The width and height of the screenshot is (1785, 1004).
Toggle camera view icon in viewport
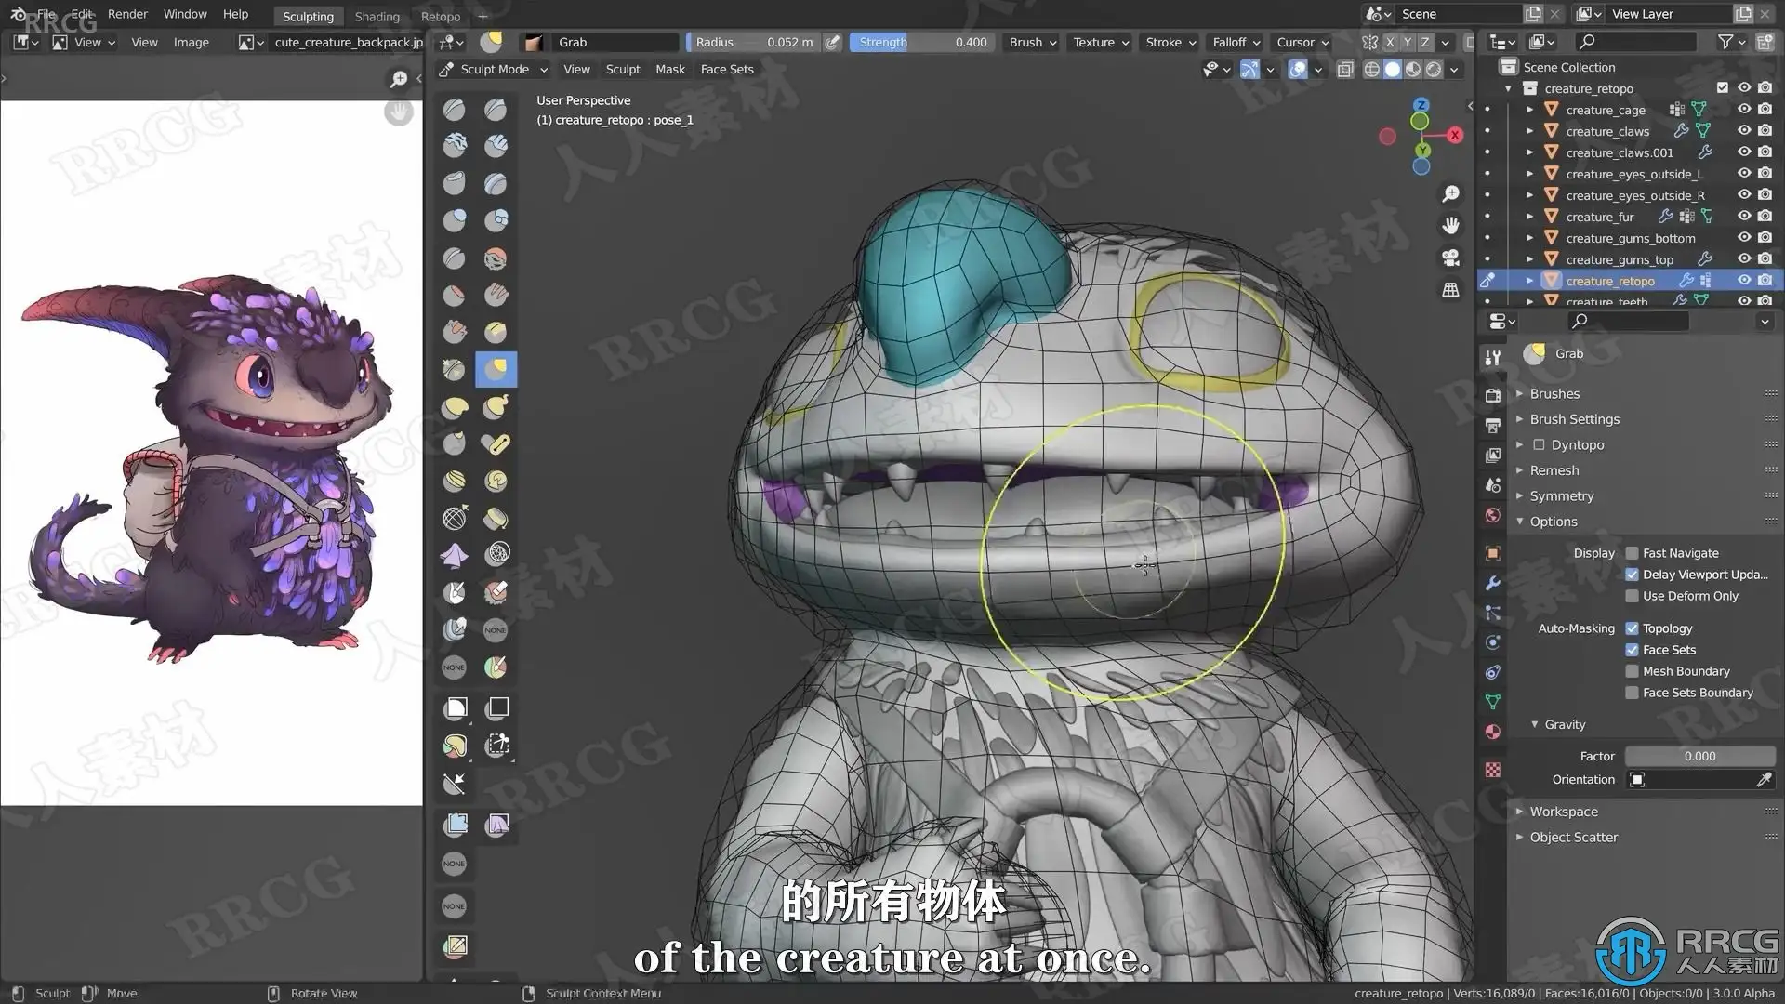click(x=1450, y=258)
